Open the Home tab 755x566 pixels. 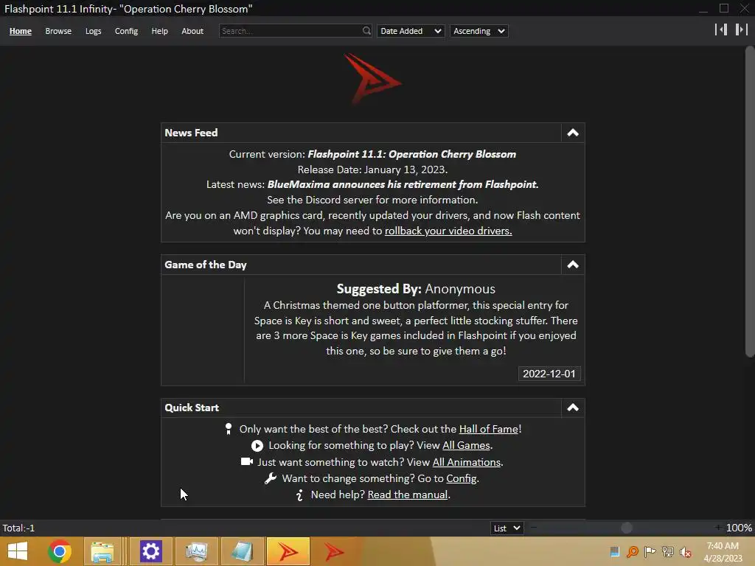[x=20, y=31]
